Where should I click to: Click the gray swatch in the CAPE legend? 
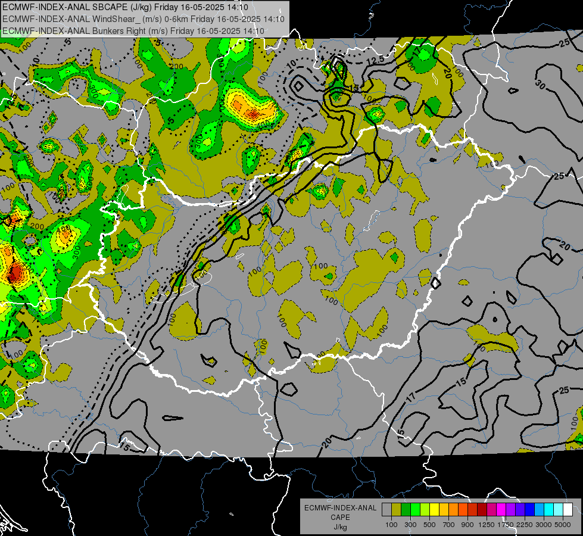click(386, 509)
